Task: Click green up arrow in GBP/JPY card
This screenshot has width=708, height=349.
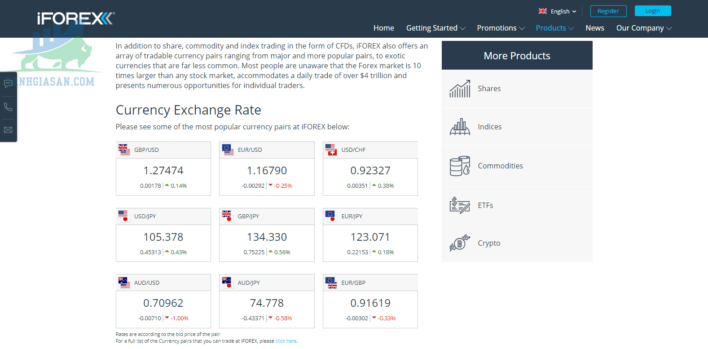Action: tap(271, 252)
